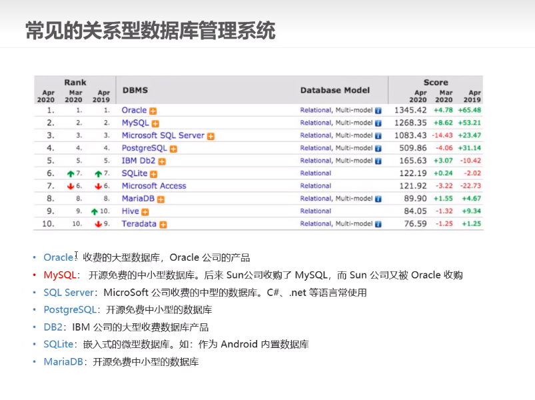Click the blue info icon in MySQL row
Viewport: 535px width, 400px height.
click(x=378, y=123)
